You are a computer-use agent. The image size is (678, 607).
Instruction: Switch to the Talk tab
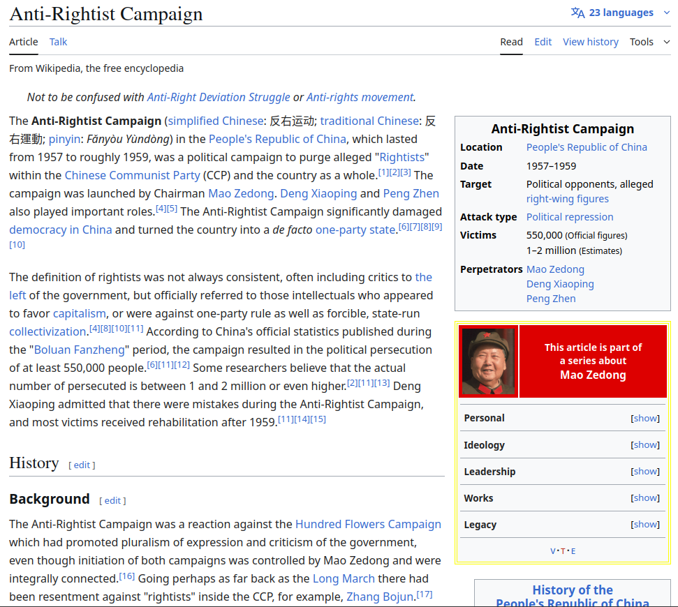[x=58, y=42]
